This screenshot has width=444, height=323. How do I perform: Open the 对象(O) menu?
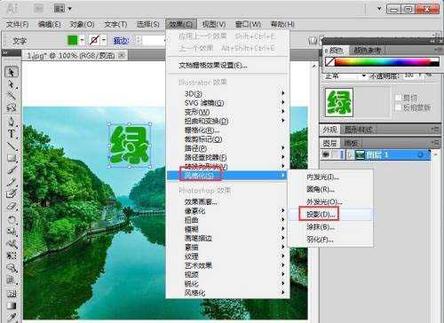pyautogui.click(x=82, y=24)
